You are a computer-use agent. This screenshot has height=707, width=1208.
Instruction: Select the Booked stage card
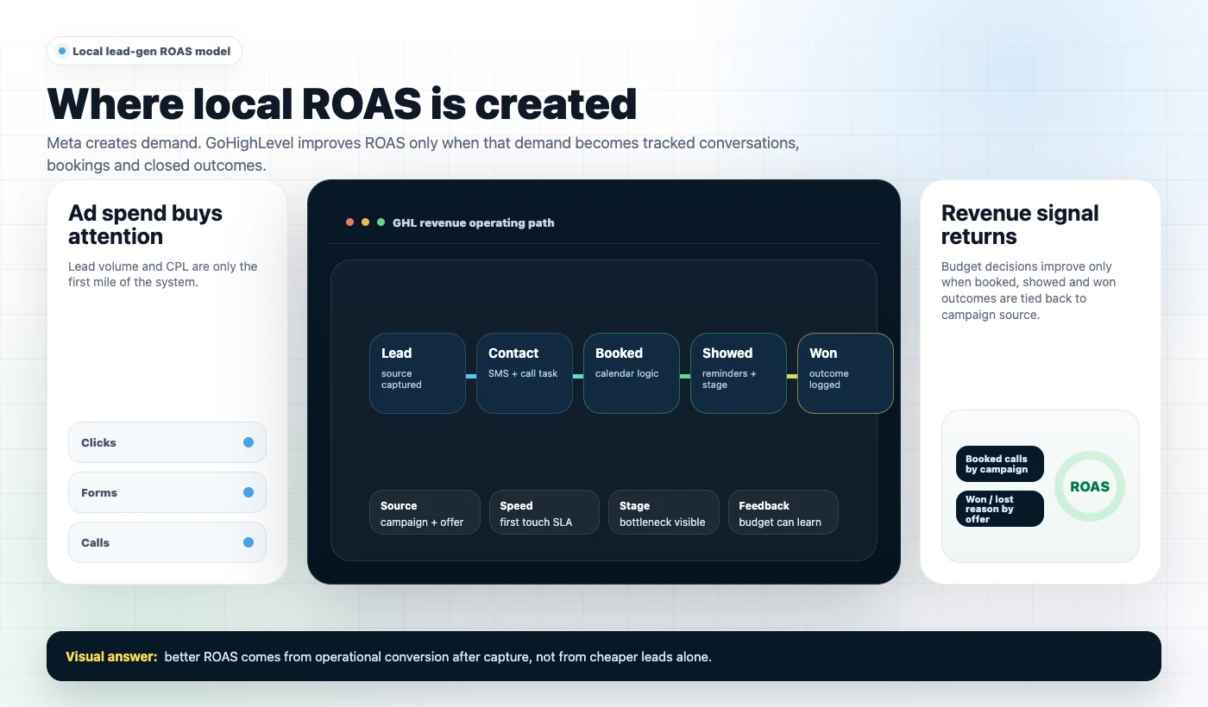(632, 373)
